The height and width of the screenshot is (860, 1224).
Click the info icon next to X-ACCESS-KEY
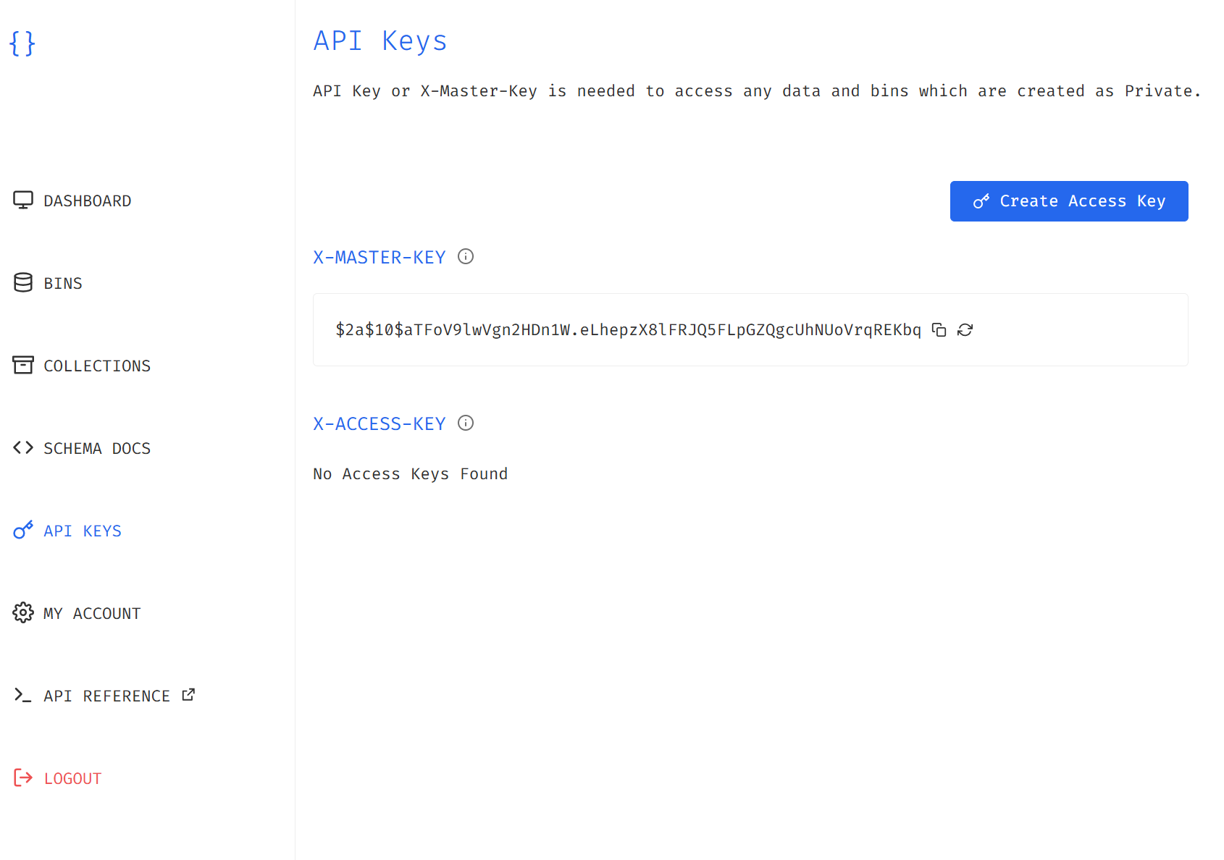(466, 423)
